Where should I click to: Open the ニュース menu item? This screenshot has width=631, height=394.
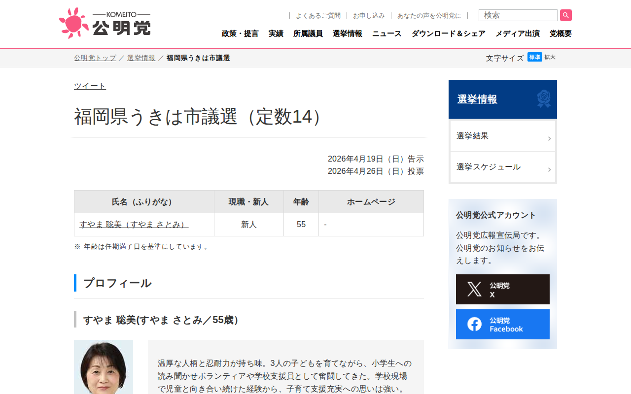tap(387, 33)
